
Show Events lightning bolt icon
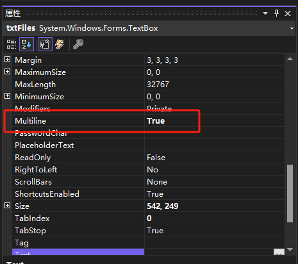tap(60, 44)
